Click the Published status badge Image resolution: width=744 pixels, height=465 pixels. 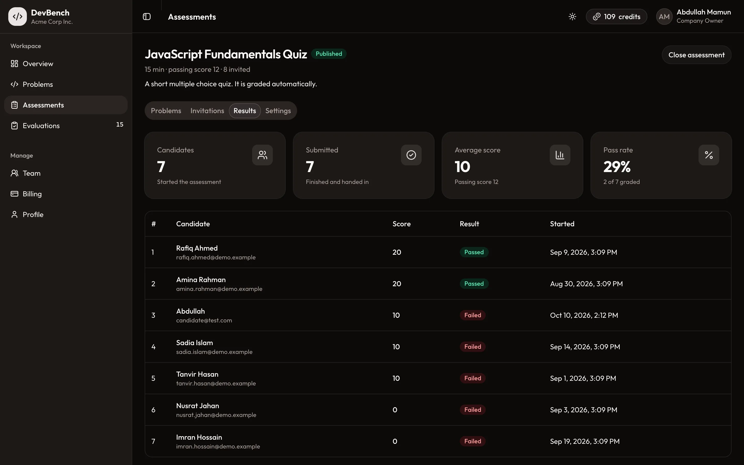pos(329,54)
